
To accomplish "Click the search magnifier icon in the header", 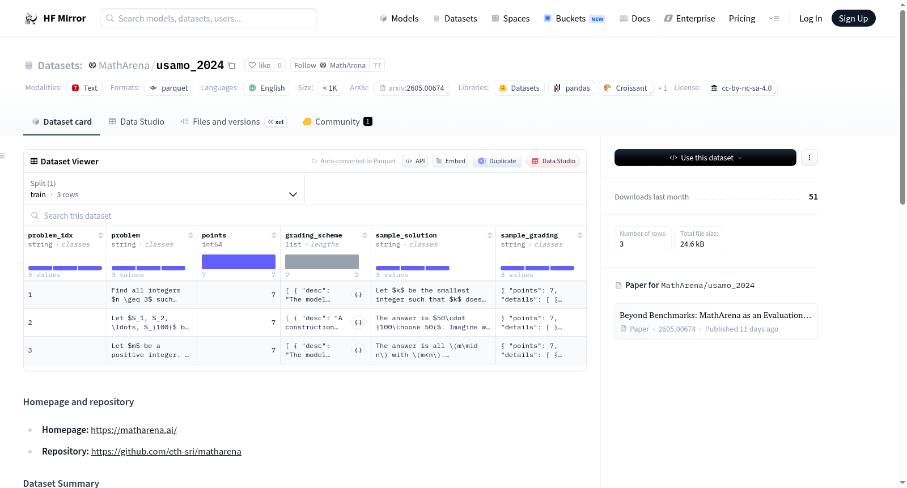I will (x=110, y=18).
